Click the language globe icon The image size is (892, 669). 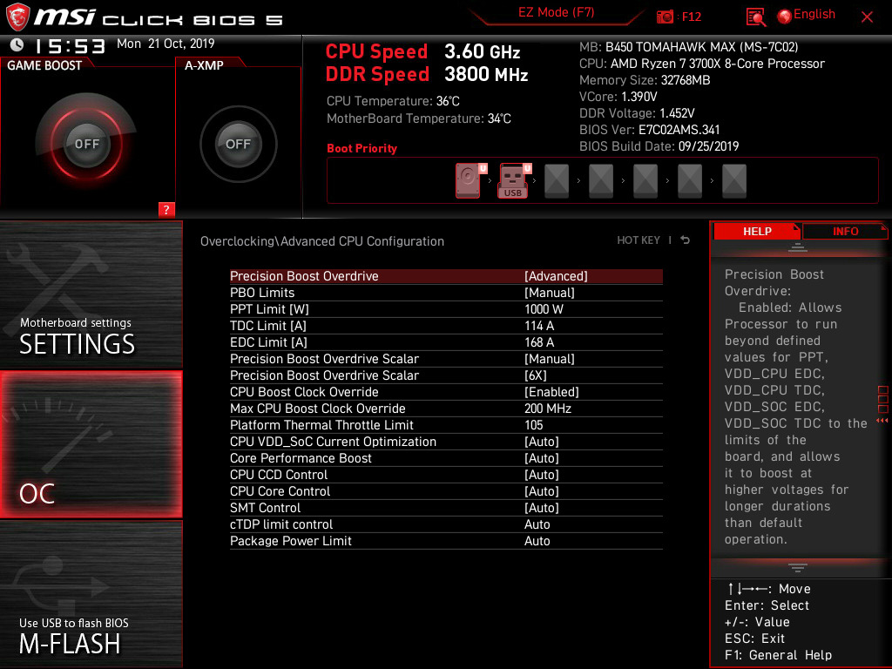click(x=785, y=17)
